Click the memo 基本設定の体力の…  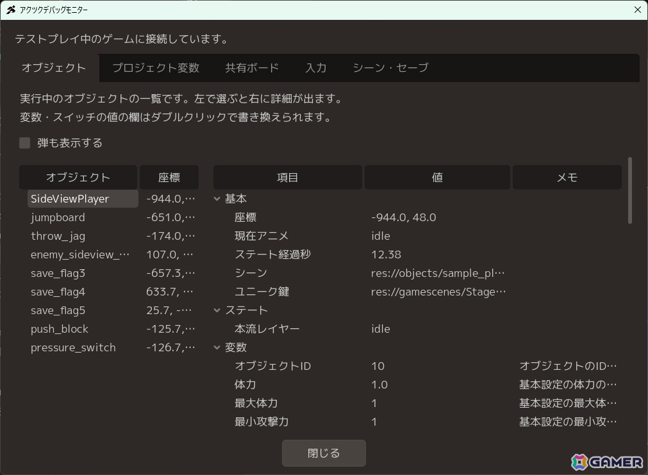(568, 385)
